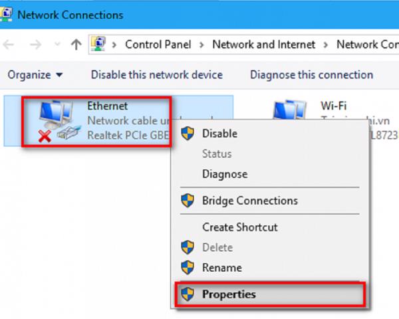Go up one folder level
The image size is (399, 319).
76,45
